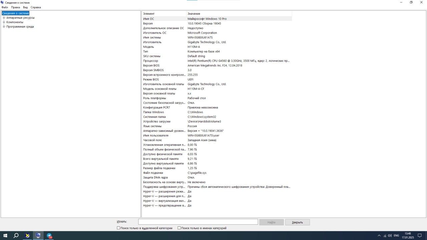Open network tray icon
This screenshot has height=240, width=427.
[385, 236]
